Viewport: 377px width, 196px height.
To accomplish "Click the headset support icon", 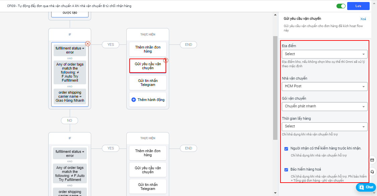I will click(x=372, y=172).
